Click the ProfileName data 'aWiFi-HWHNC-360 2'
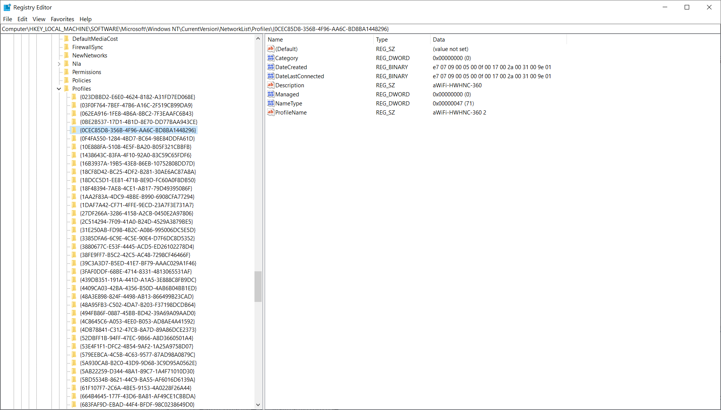Viewport: 721px width, 410px height. [459, 112]
